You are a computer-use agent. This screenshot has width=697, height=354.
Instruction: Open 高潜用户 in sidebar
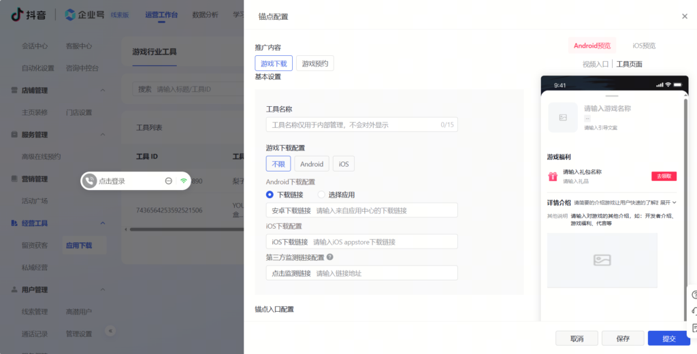[x=79, y=312]
